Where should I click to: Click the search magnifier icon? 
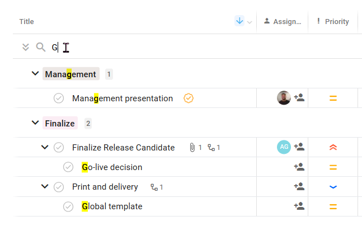tap(40, 47)
